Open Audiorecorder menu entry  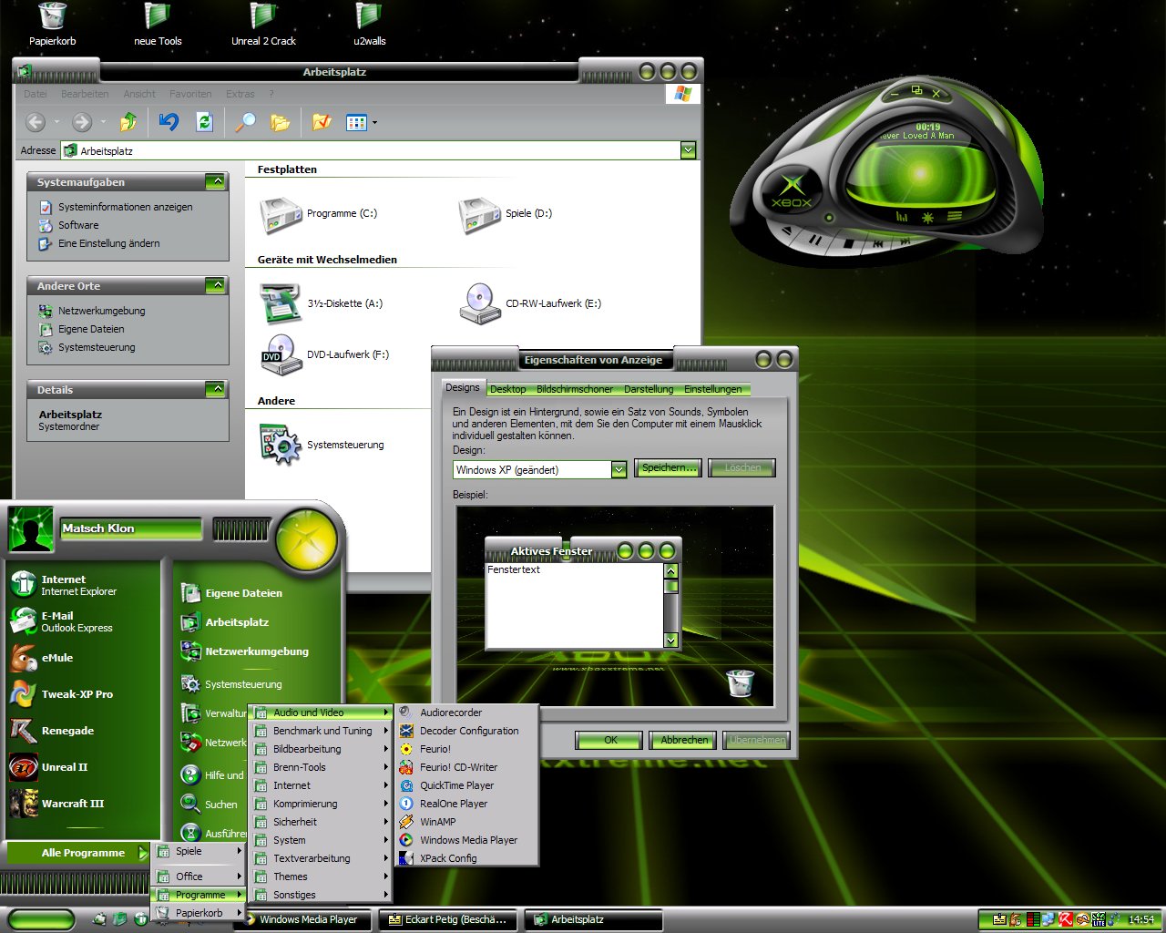(x=467, y=713)
